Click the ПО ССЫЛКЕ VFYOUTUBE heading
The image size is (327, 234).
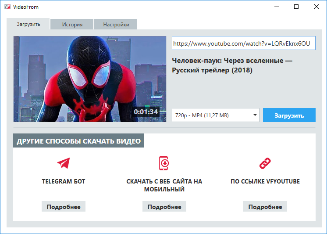[x=265, y=181]
